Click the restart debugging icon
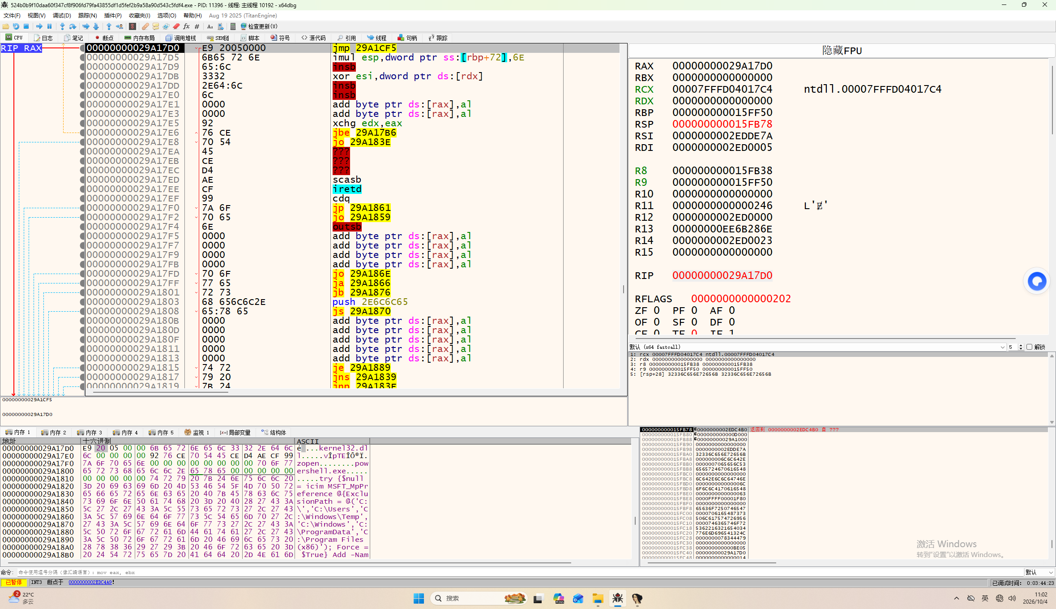This screenshot has width=1056, height=609. coord(16,26)
